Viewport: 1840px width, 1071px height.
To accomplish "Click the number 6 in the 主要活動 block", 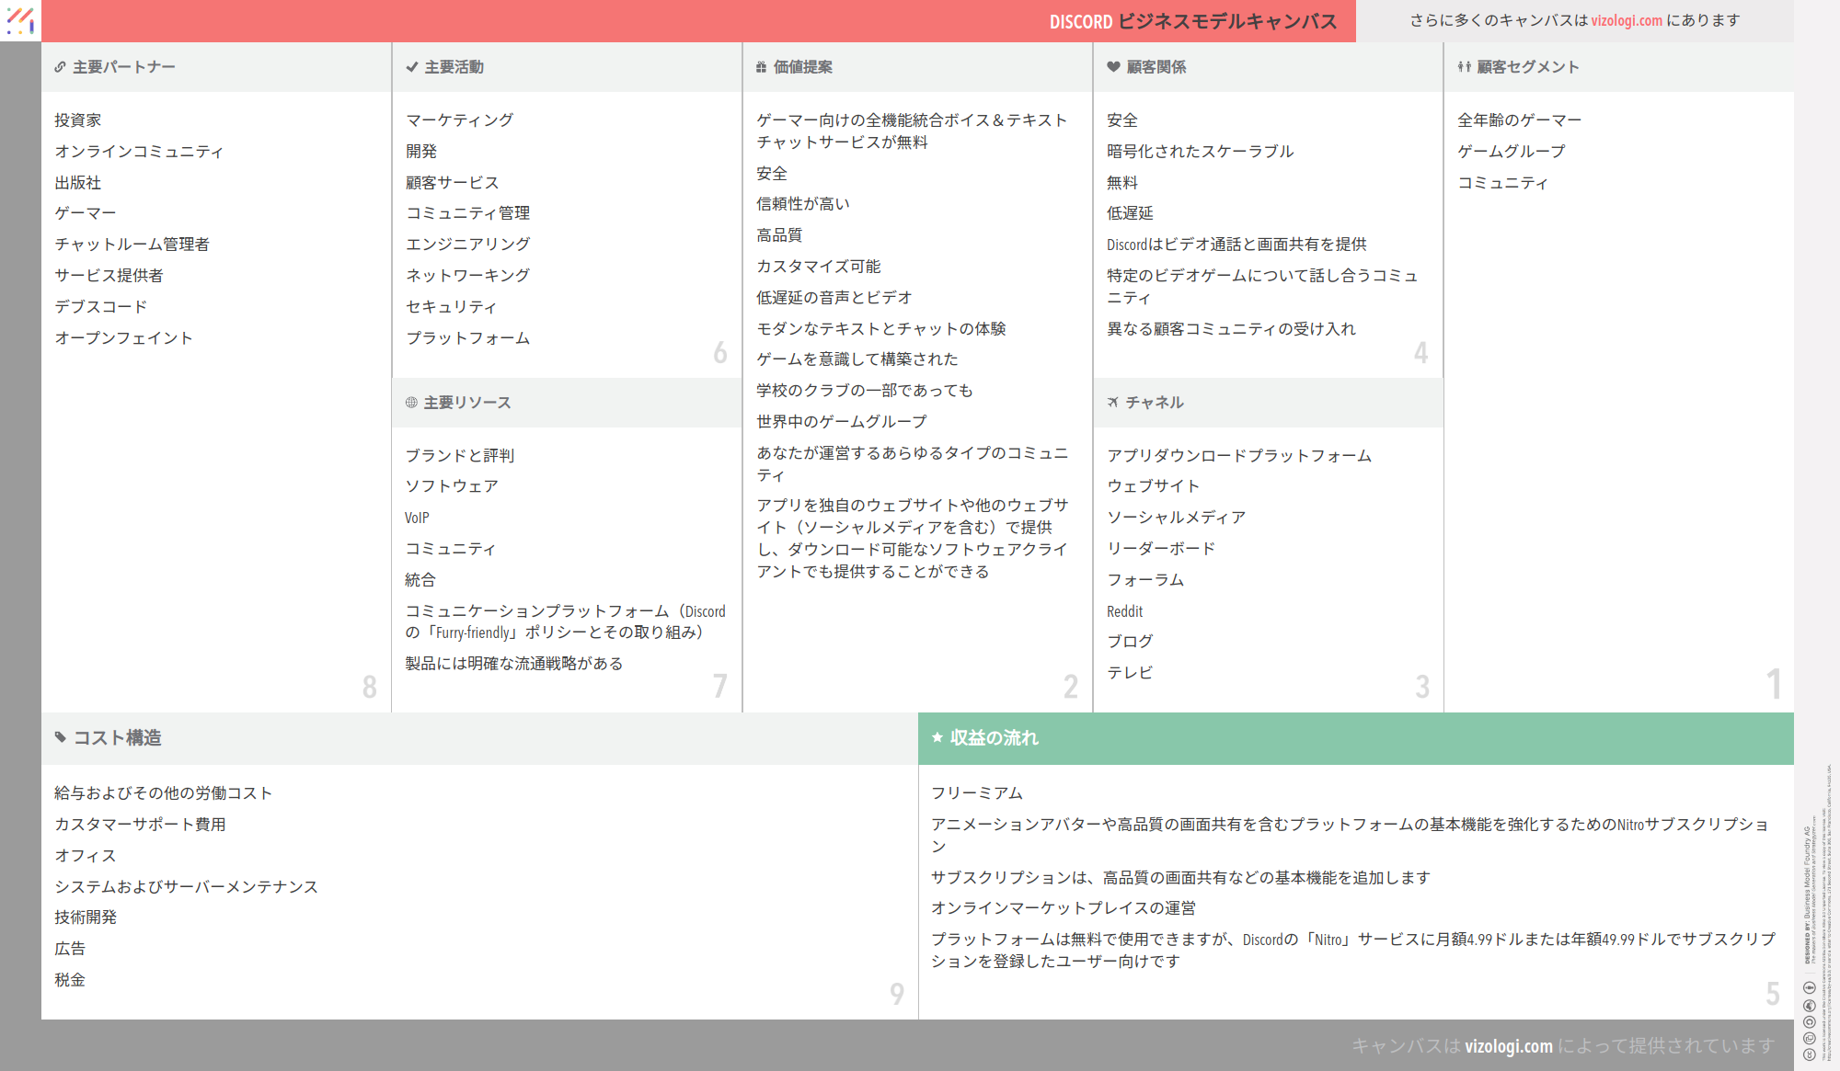I will pyautogui.click(x=720, y=353).
